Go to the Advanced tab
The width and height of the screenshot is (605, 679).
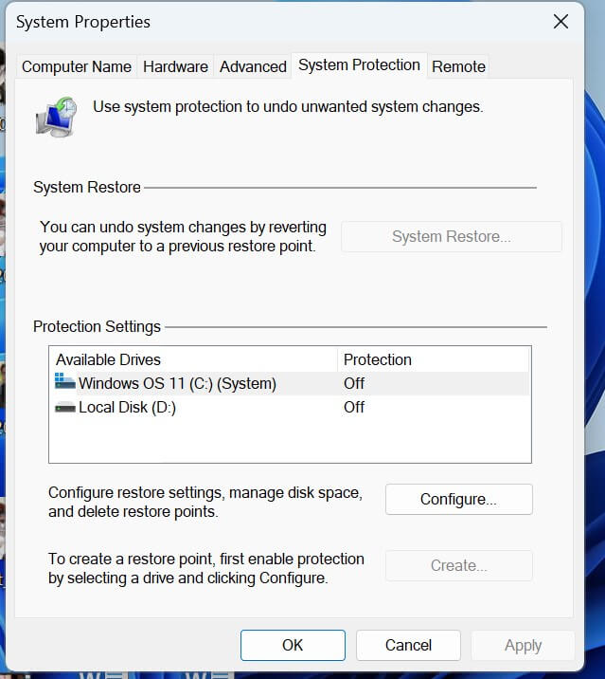(253, 66)
